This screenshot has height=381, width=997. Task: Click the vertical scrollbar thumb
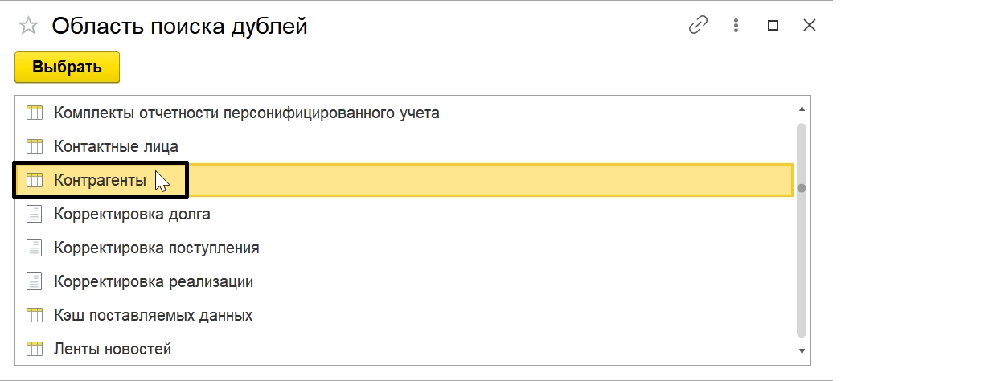click(x=801, y=229)
